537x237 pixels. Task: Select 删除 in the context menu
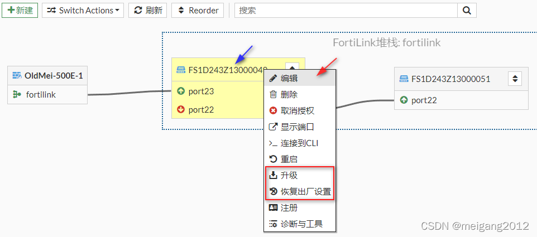click(x=300, y=94)
